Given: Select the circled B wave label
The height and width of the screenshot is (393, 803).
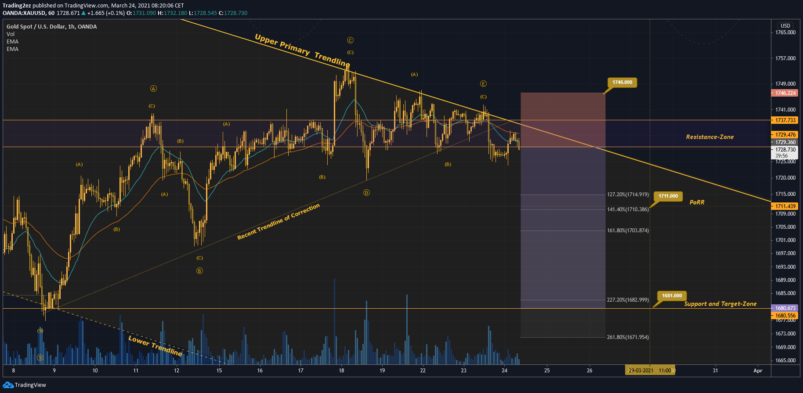Looking at the screenshot, I should point(199,271).
